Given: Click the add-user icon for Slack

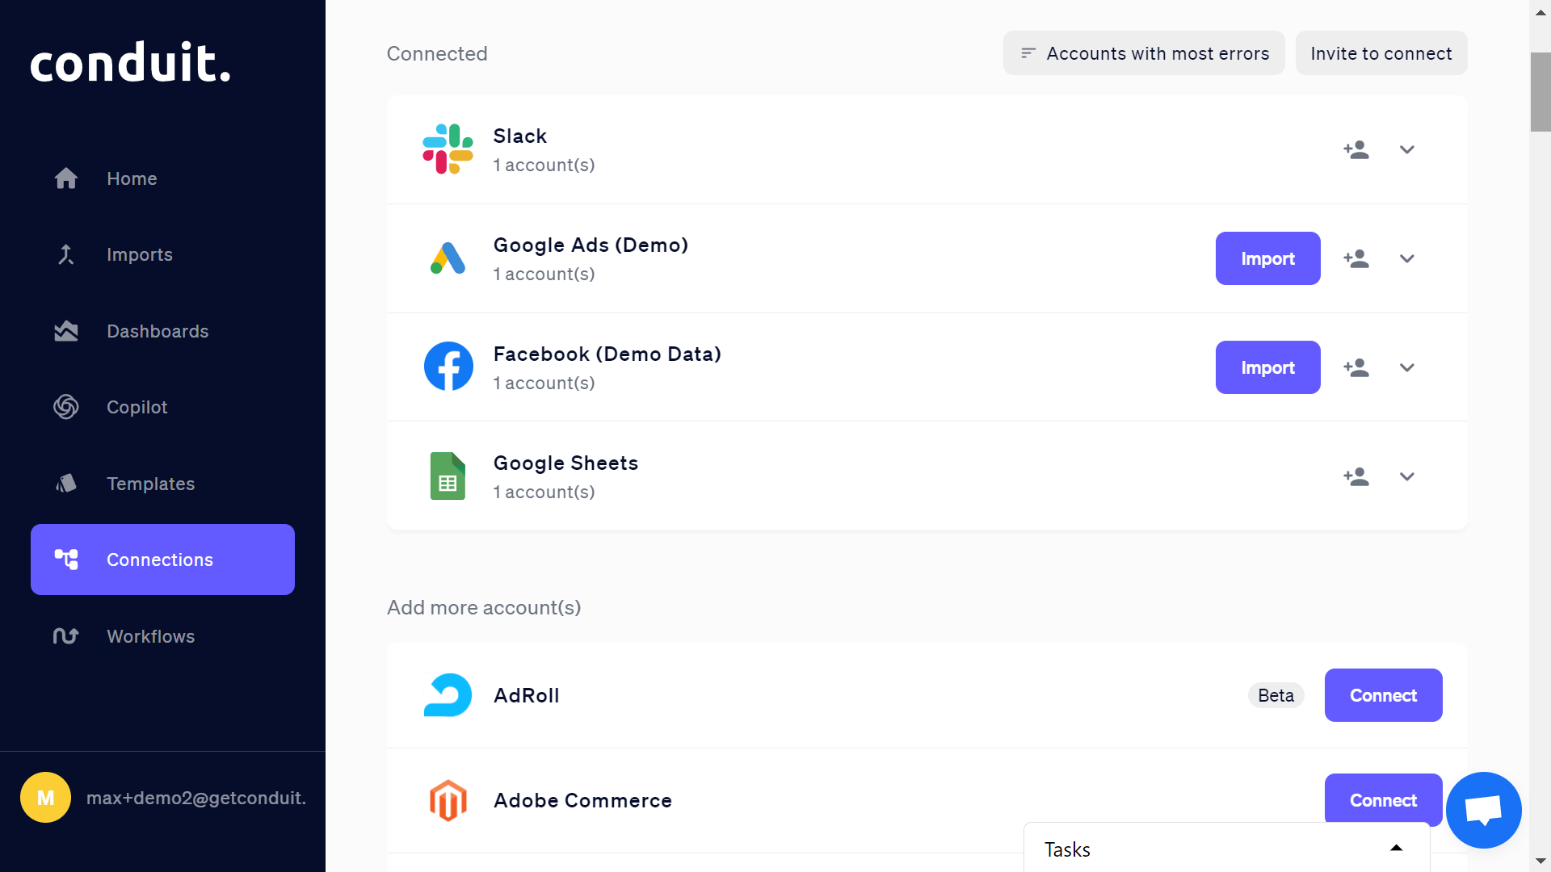Looking at the screenshot, I should [1356, 149].
